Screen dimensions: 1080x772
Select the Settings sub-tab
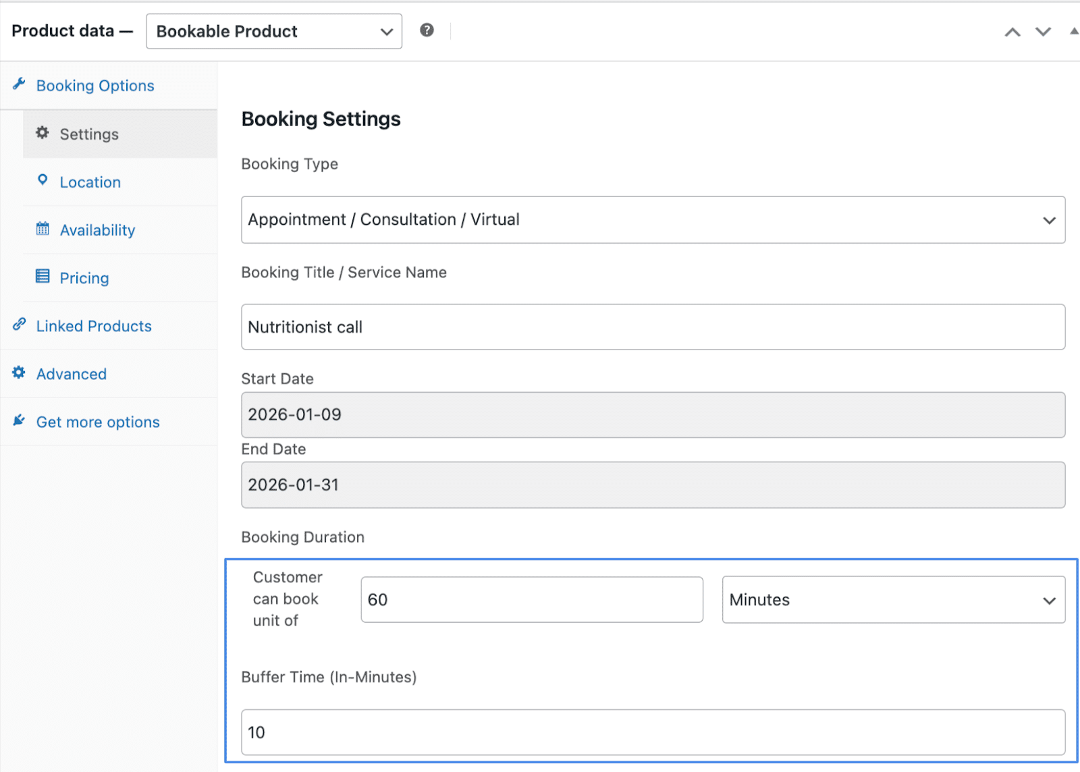point(120,134)
